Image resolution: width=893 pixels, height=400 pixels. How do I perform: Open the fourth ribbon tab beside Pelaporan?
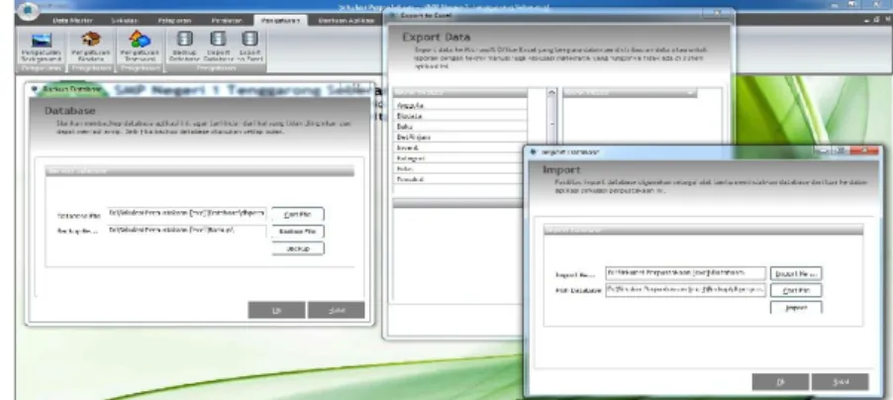click(x=227, y=21)
